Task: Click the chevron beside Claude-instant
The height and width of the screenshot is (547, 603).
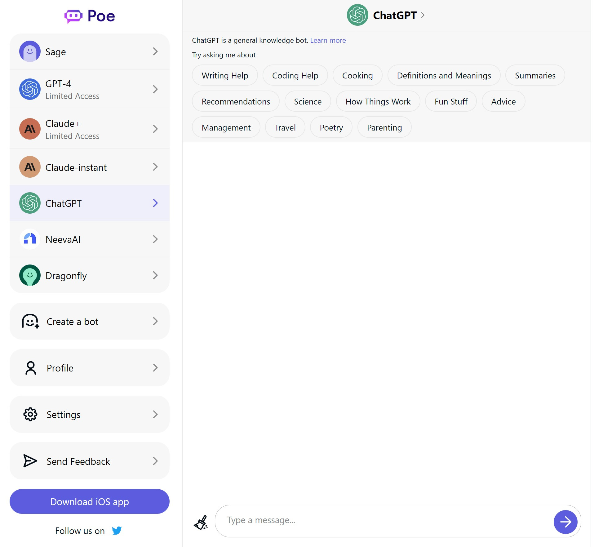Action: (x=155, y=167)
